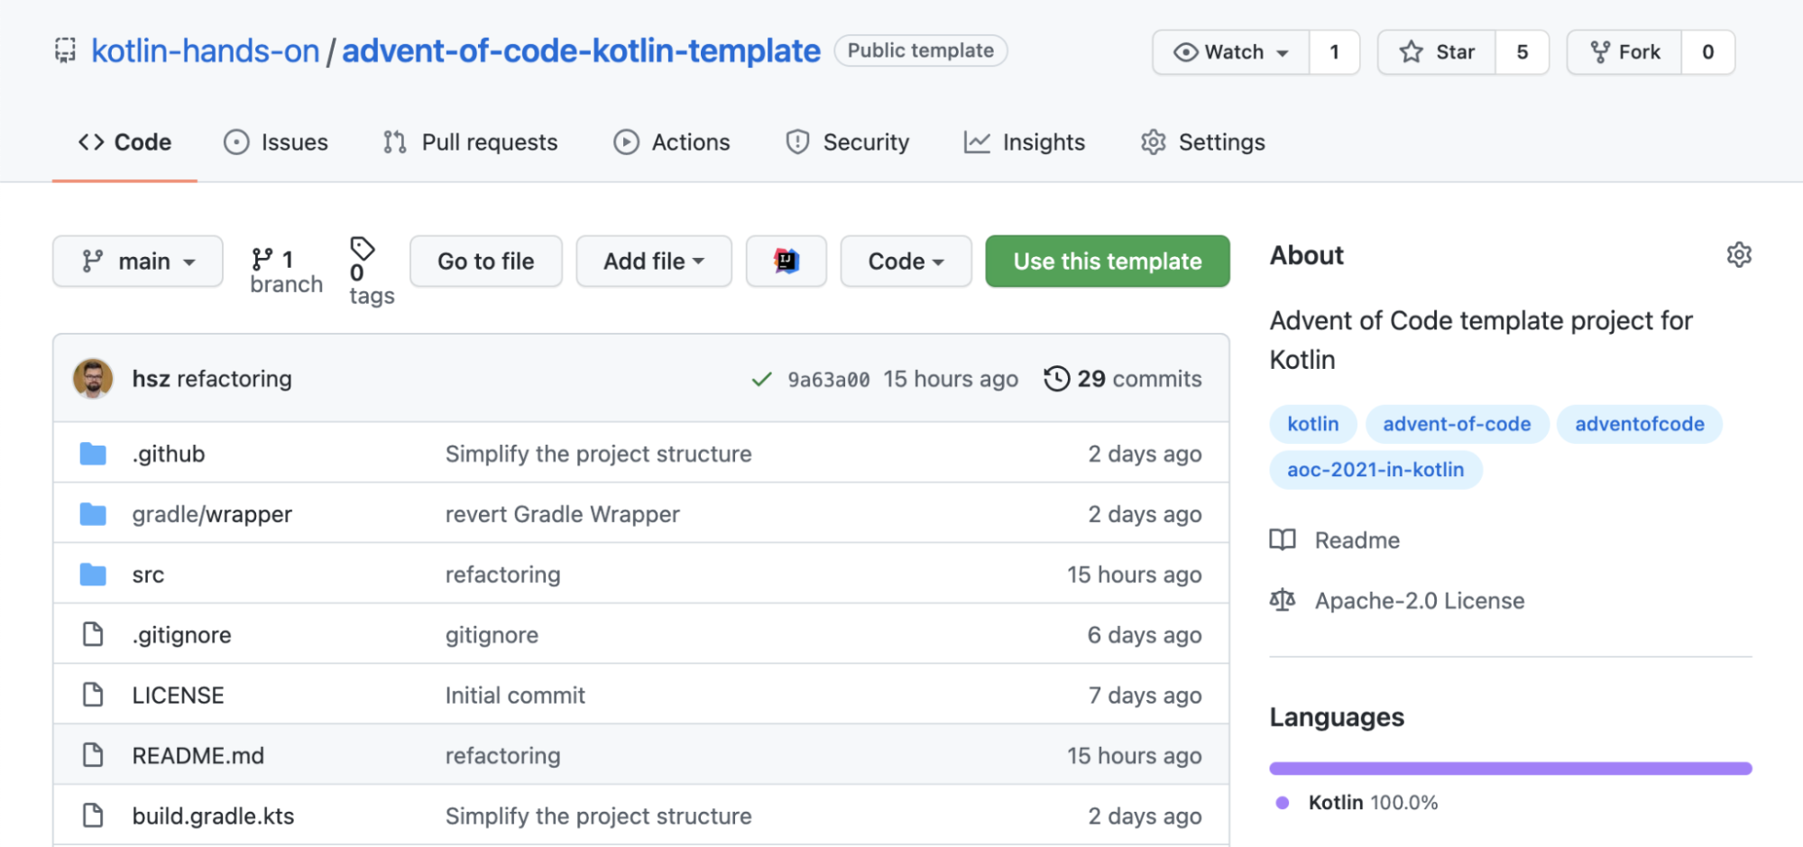The width and height of the screenshot is (1803, 847).
Task: Click the green check build status icon
Action: click(x=761, y=380)
